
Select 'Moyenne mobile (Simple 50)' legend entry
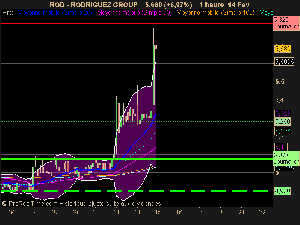[134, 13]
